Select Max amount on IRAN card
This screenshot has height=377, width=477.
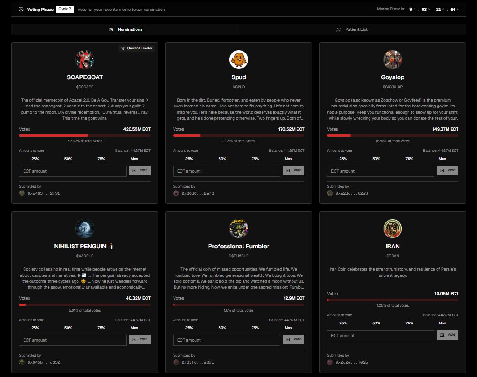(x=443, y=323)
